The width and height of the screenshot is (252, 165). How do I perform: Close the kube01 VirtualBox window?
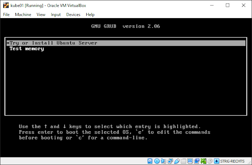coord(243,5)
